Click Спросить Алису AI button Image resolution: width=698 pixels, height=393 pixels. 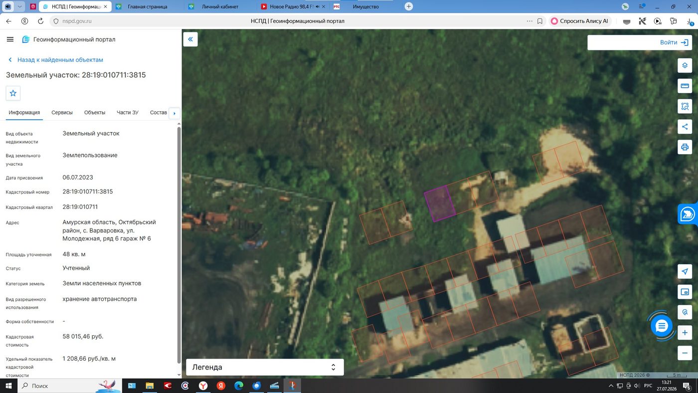click(579, 21)
